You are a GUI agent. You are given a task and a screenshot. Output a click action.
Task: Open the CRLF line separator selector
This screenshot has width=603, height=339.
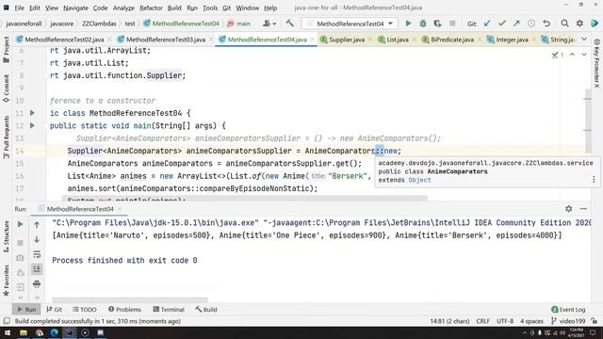(482, 321)
